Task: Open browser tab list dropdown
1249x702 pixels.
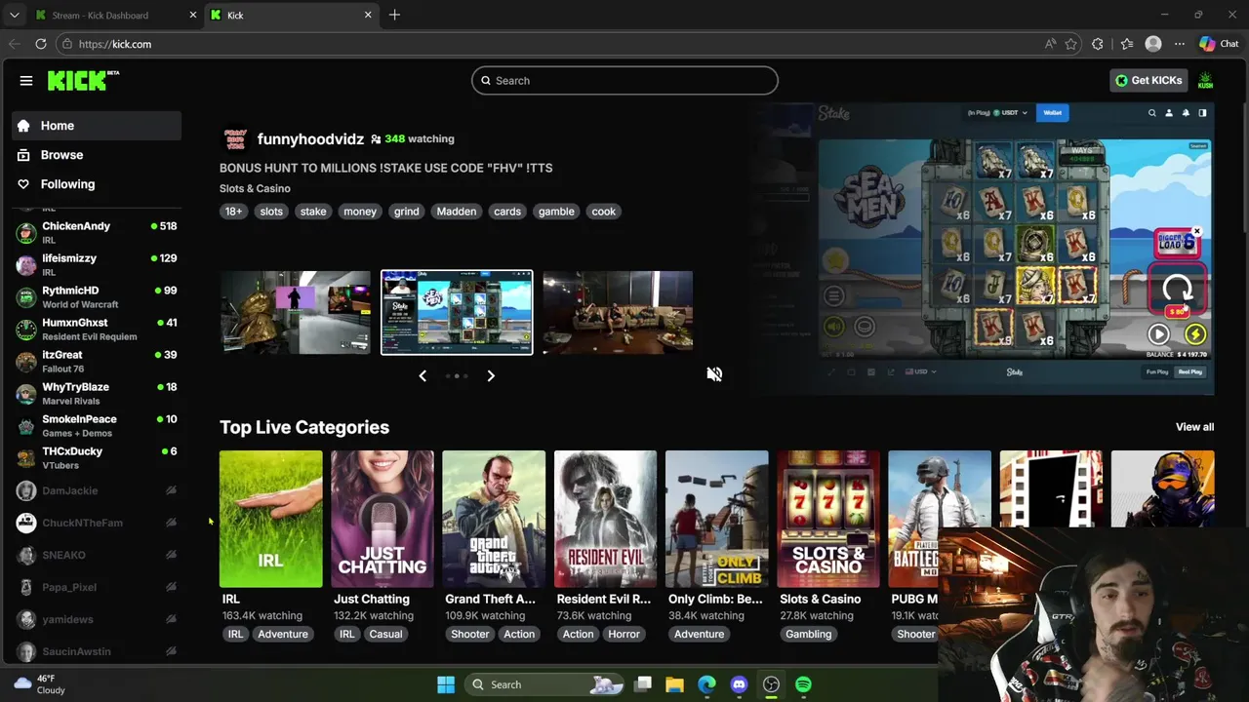Action: tap(14, 15)
